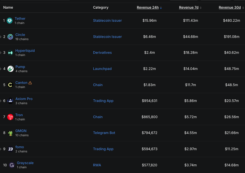The width and height of the screenshot is (245, 173).
Task: Click the Tether logo icon
Action: point(9,21)
